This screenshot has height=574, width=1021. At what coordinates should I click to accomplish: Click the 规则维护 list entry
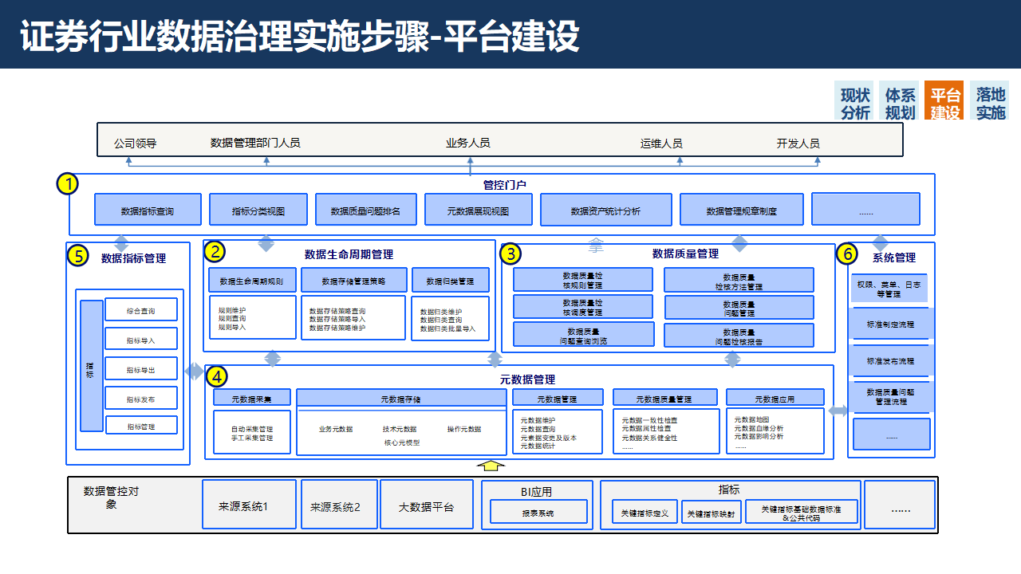[x=232, y=311]
